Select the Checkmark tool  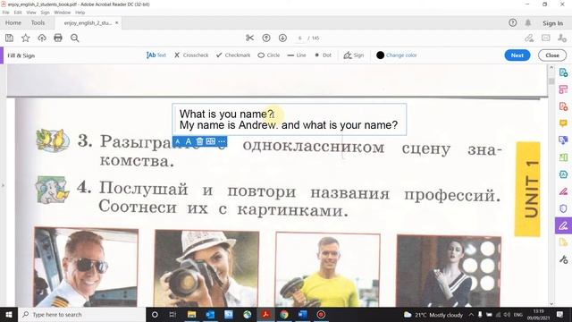pos(233,55)
